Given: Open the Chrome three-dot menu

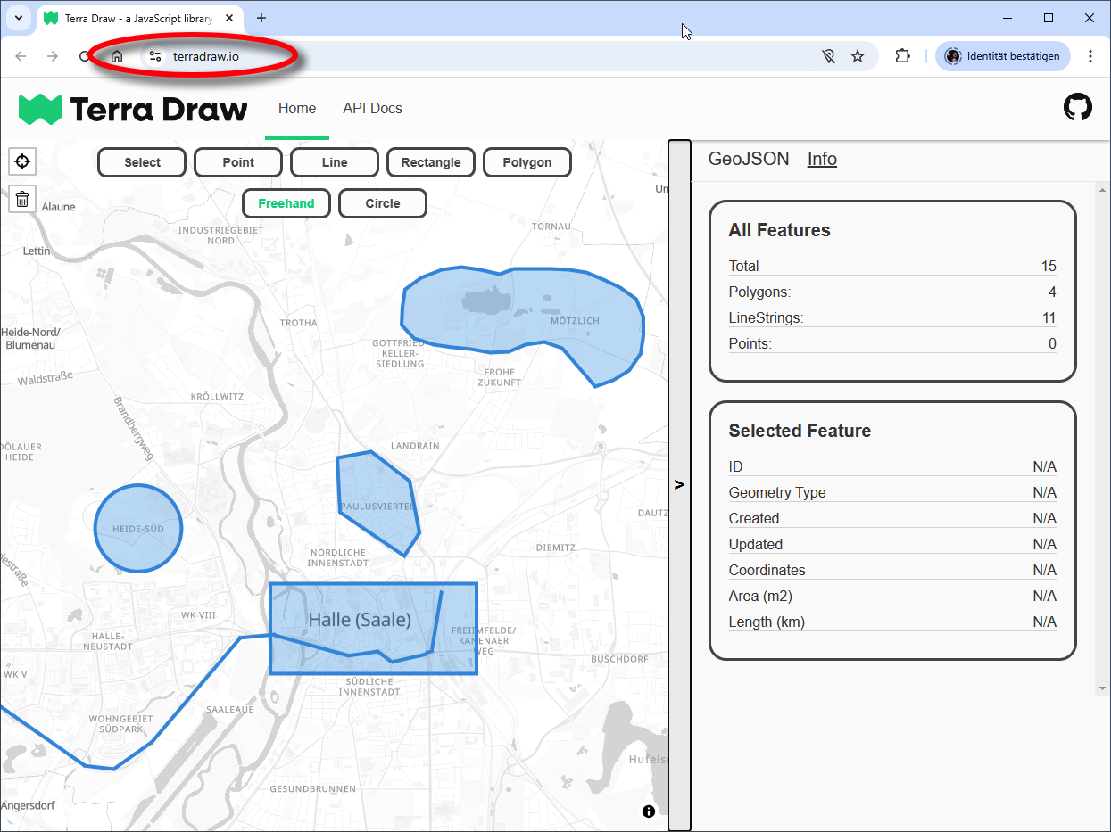Looking at the screenshot, I should (1090, 55).
